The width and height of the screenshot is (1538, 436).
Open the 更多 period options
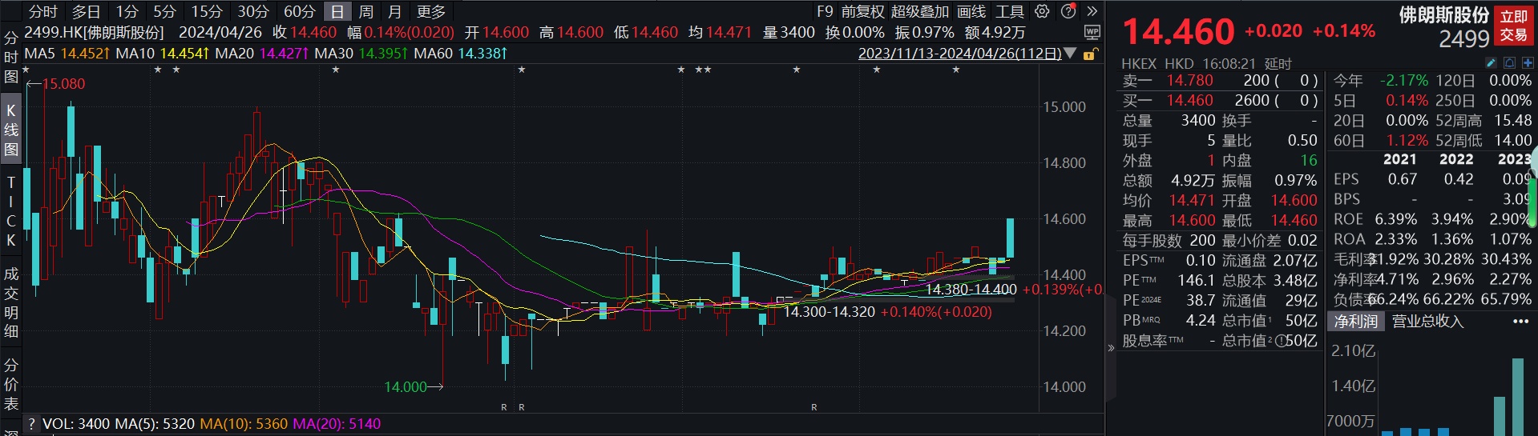[431, 11]
